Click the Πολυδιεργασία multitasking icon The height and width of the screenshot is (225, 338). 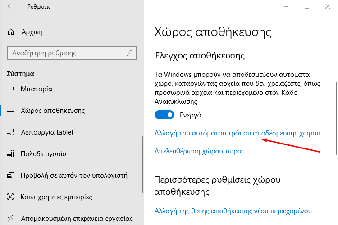[x=10, y=153]
